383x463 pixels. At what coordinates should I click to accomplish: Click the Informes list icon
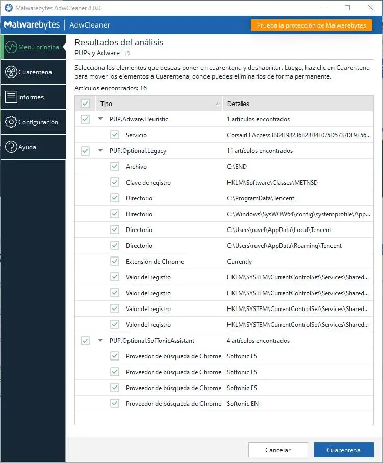tap(11, 97)
